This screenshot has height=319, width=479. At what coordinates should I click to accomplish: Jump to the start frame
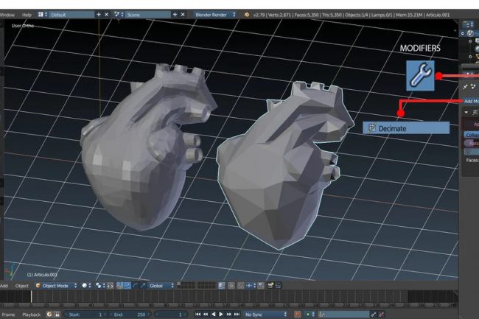pos(198,315)
